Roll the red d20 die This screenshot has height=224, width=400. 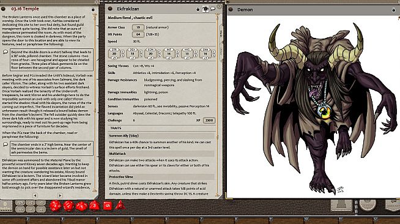(56, 206)
